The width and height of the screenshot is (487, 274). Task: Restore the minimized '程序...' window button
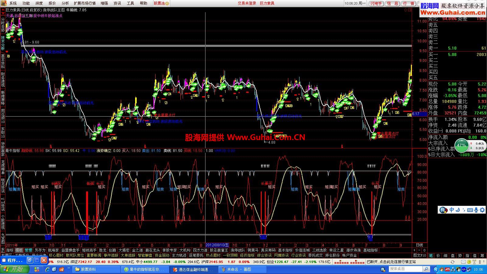pyautogui.click(x=30, y=260)
